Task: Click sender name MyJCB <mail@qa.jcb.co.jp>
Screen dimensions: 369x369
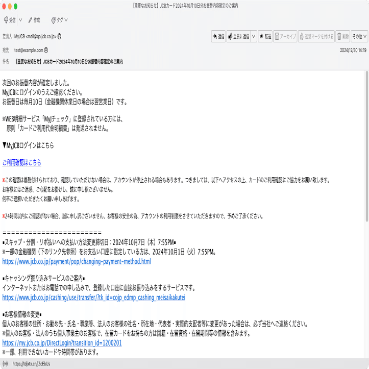Action: [35, 36]
